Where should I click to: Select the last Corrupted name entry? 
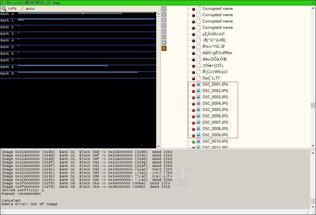(x=218, y=28)
